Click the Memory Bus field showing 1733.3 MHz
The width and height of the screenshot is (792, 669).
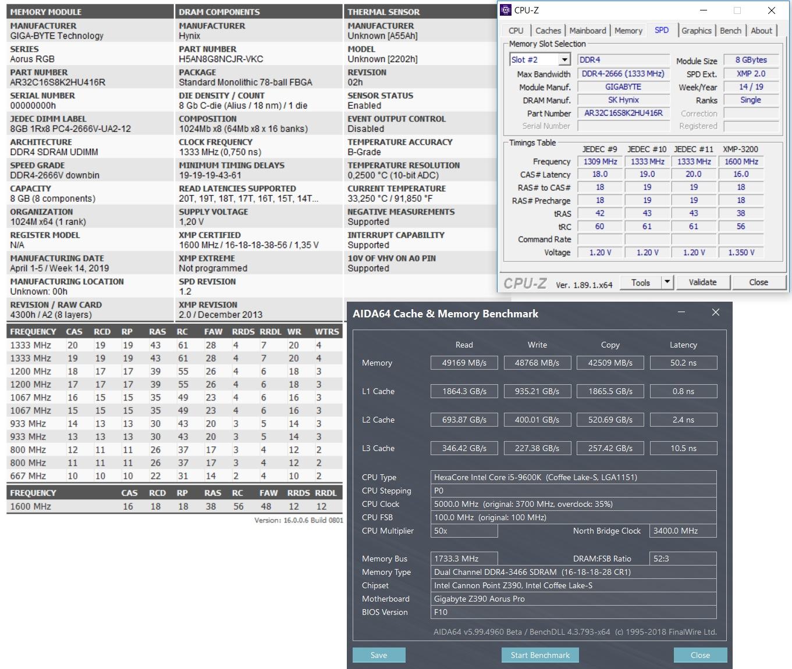coord(464,559)
